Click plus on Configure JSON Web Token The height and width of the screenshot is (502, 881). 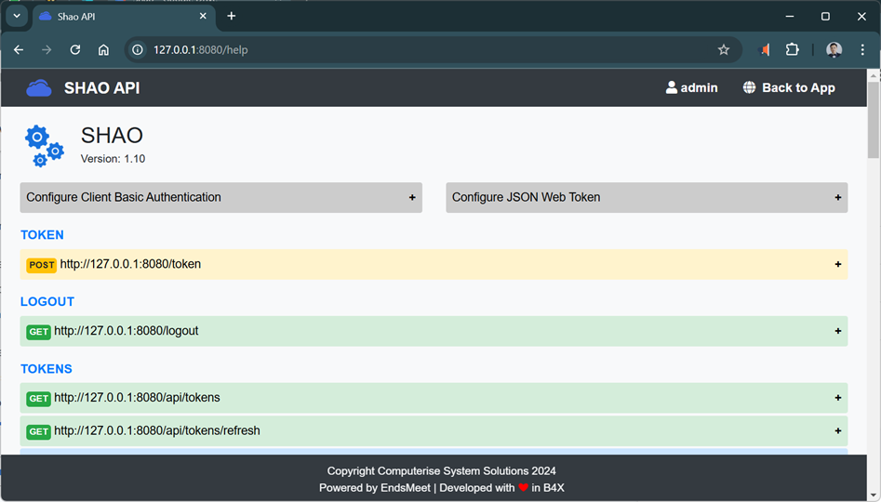(837, 198)
